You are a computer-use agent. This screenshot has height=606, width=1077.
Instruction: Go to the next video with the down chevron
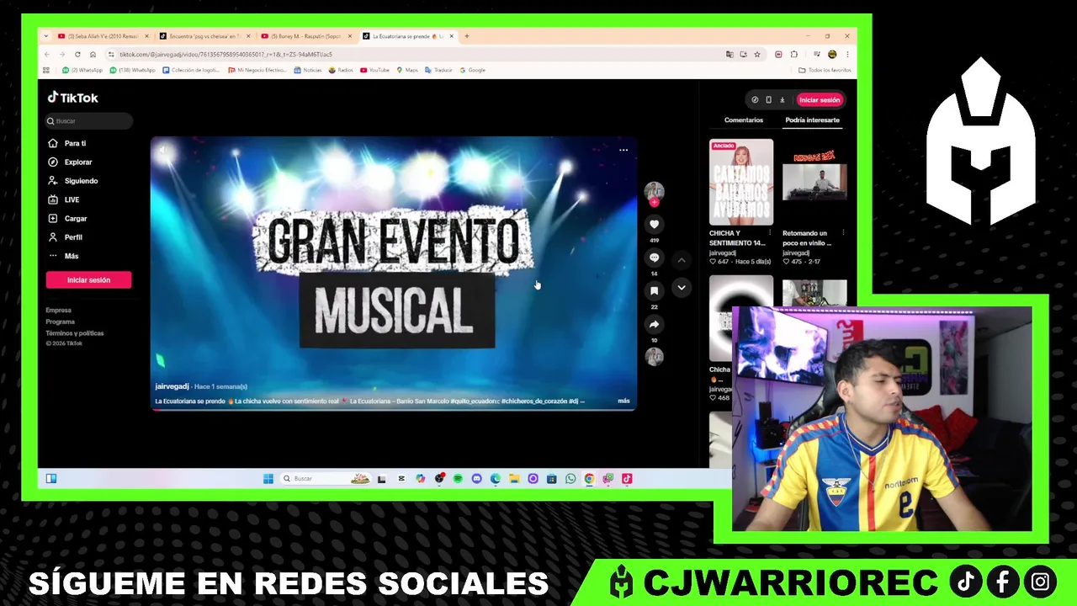point(682,288)
